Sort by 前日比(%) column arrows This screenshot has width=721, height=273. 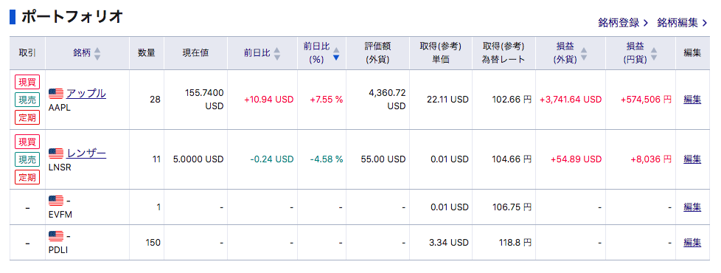pyautogui.click(x=336, y=53)
